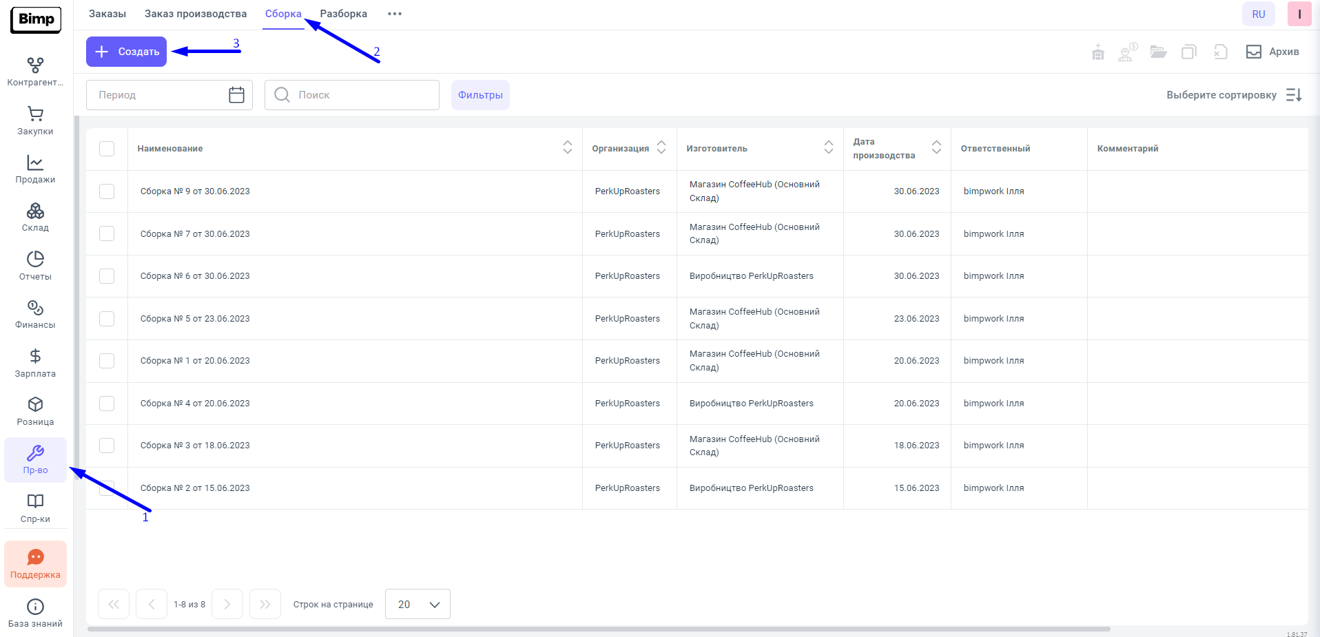The height and width of the screenshot is (637, 1320).
Task: Switch to Заказ производства tab
Action: (196, 14)
